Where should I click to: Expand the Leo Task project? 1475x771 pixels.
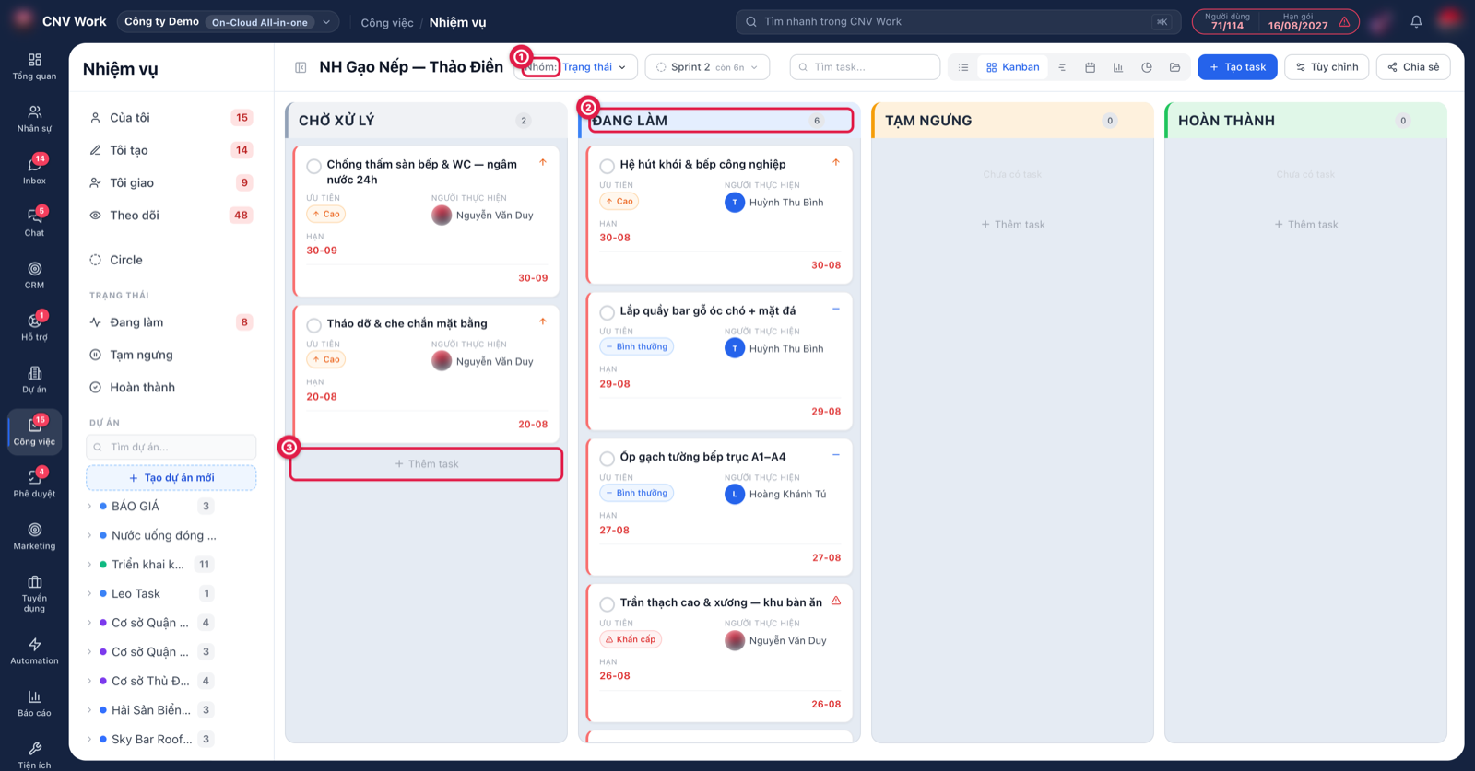coord(90,594)
